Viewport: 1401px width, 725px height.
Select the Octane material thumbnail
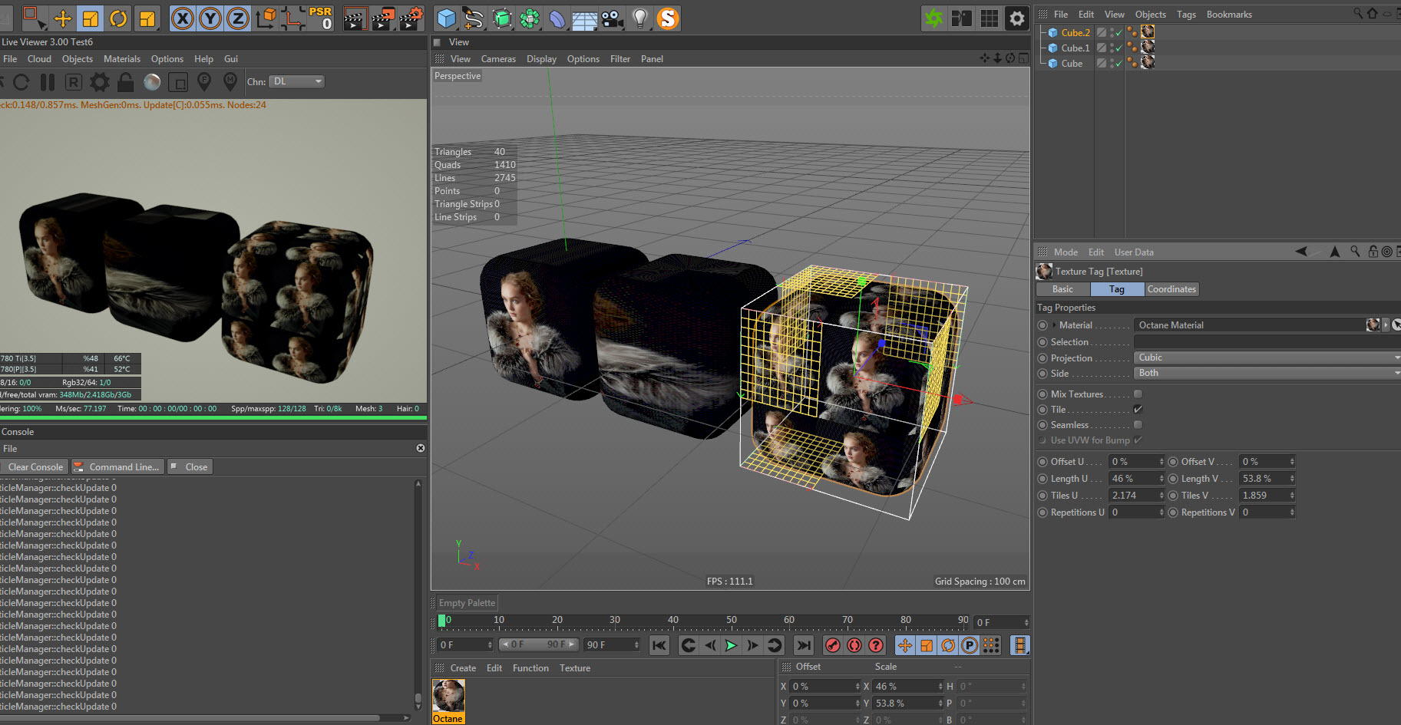point(448,697)
